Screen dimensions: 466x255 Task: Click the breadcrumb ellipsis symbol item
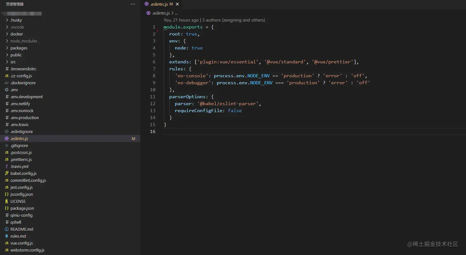click(x=176, y=13)
